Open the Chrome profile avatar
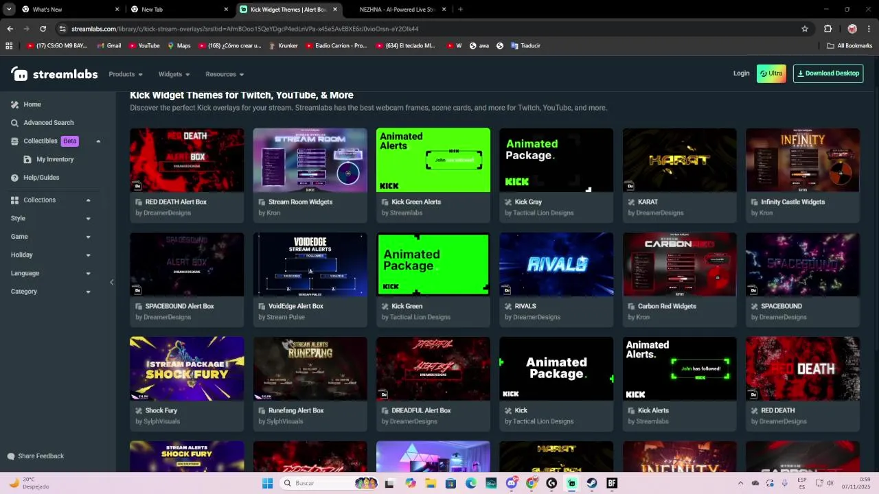The height and width of the screenshot is (494, 879). pos(852,29)
